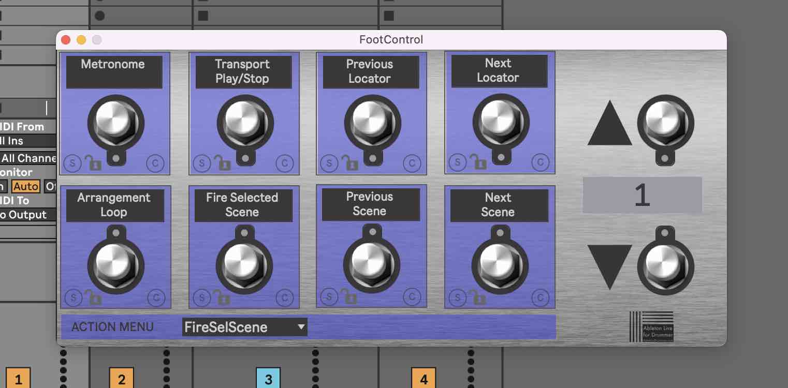Viewport: 788px width, 388px height.
Task: Click the Ableton Live for Drummer logo
Action: click(x=651, y=326)
